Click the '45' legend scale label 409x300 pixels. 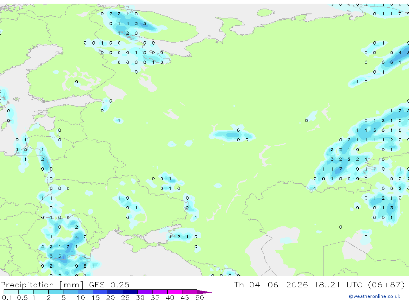tap(185, 298)
